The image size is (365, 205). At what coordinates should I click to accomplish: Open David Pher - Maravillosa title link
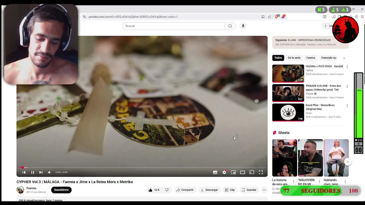pyautogui.click(x=320, y=107)
